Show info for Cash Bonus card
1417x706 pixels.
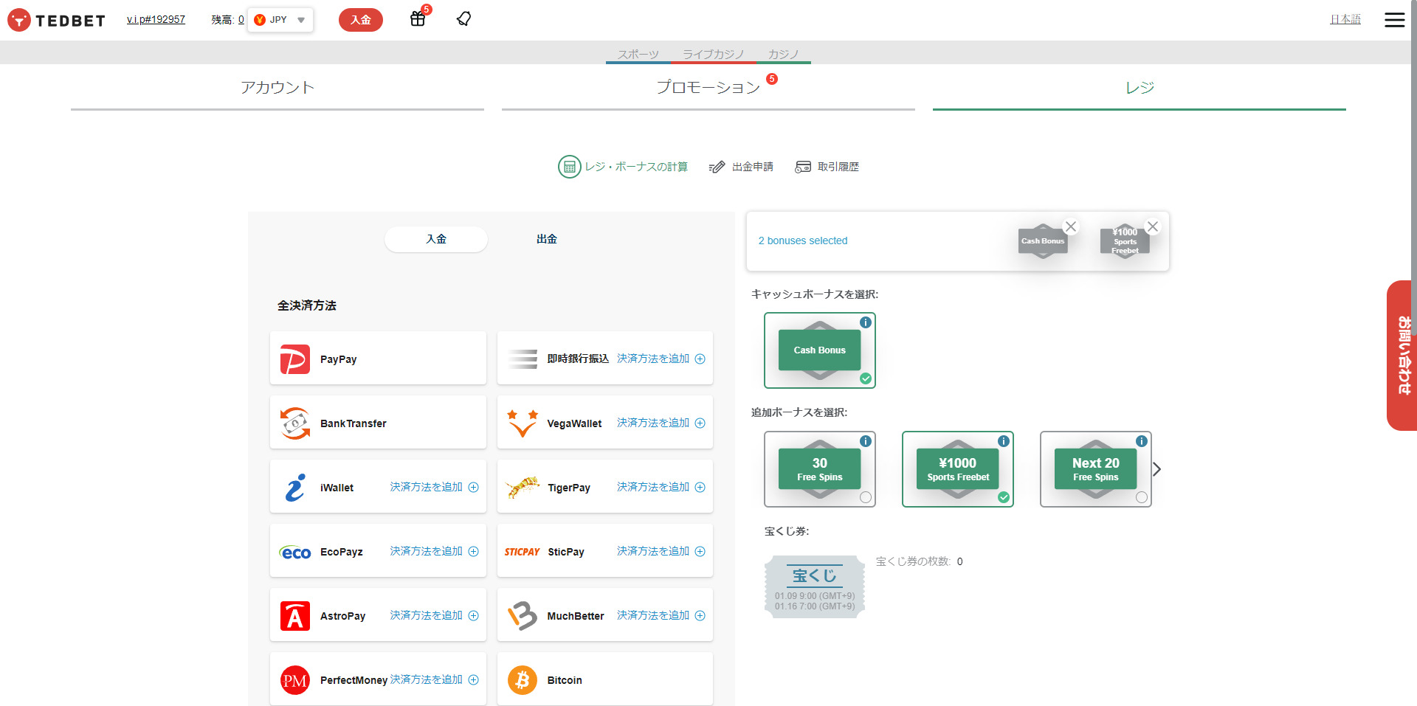pyautogui.click(x=866, y=322)
